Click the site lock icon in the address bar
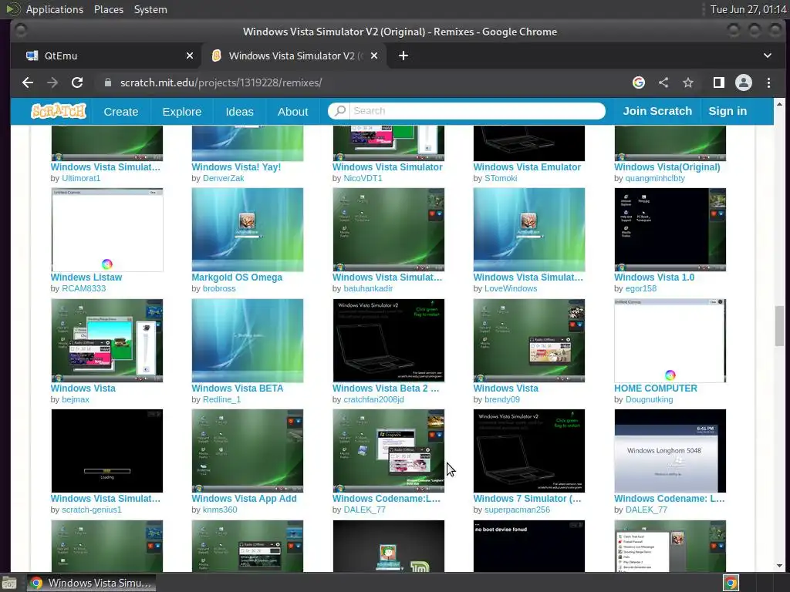This screenshot has width=790, height=592. (107, 82)
